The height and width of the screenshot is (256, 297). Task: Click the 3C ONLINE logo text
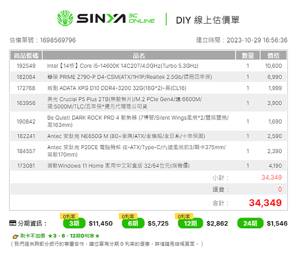(x=141, y=19)
